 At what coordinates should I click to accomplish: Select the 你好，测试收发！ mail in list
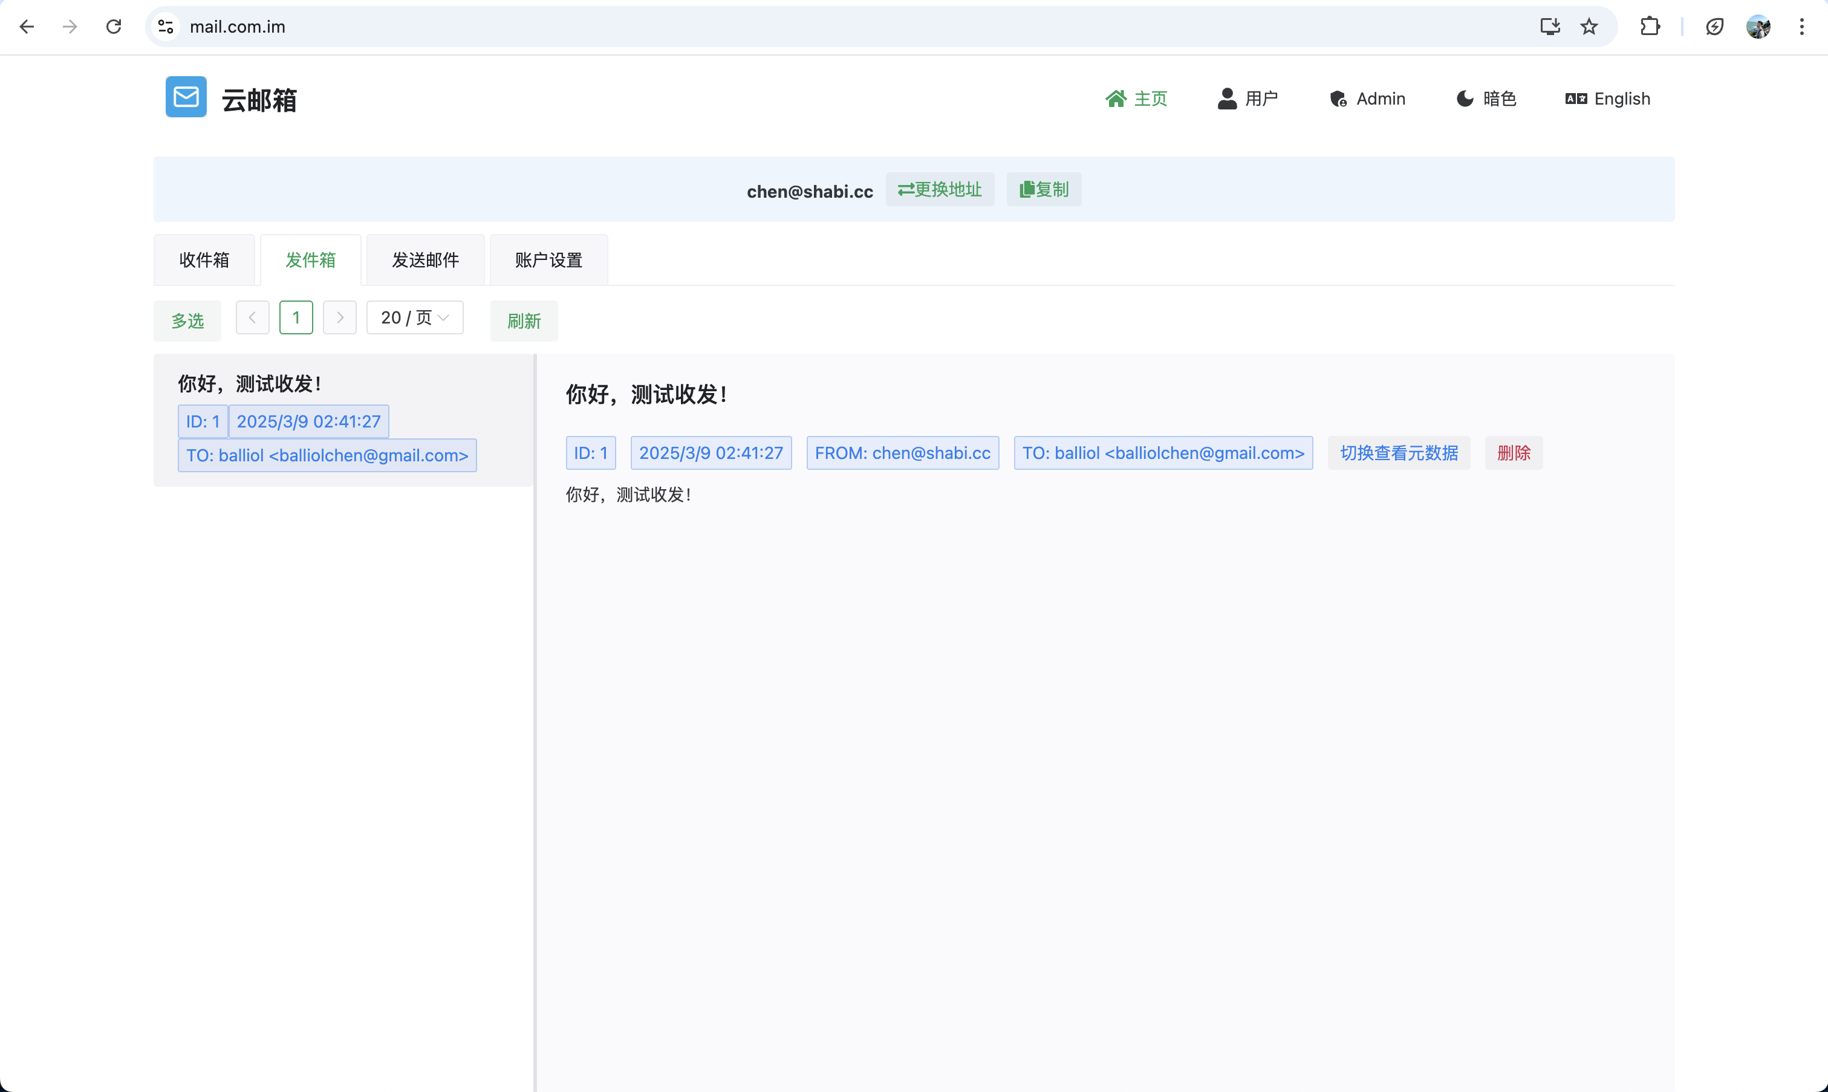342,420
